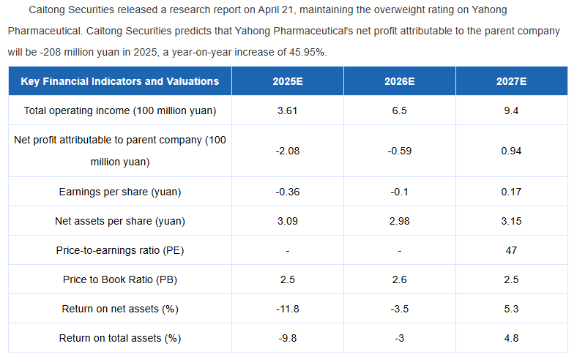The height and width of the screenshot is (357, 577).
Task: Click 'April 21' in the opening paragraph
Action: tap(275, 10)
